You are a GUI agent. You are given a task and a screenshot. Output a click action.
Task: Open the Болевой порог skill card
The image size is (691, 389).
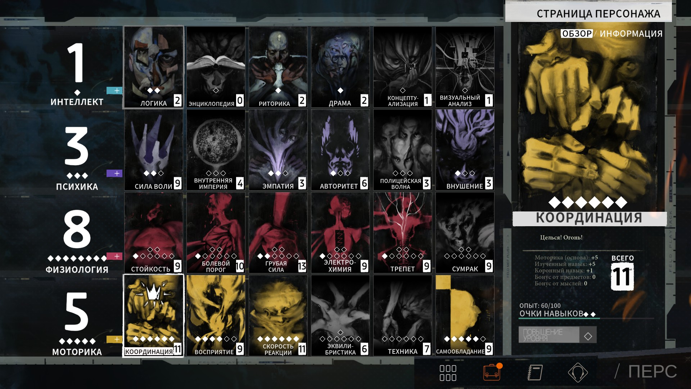point(216,233)
